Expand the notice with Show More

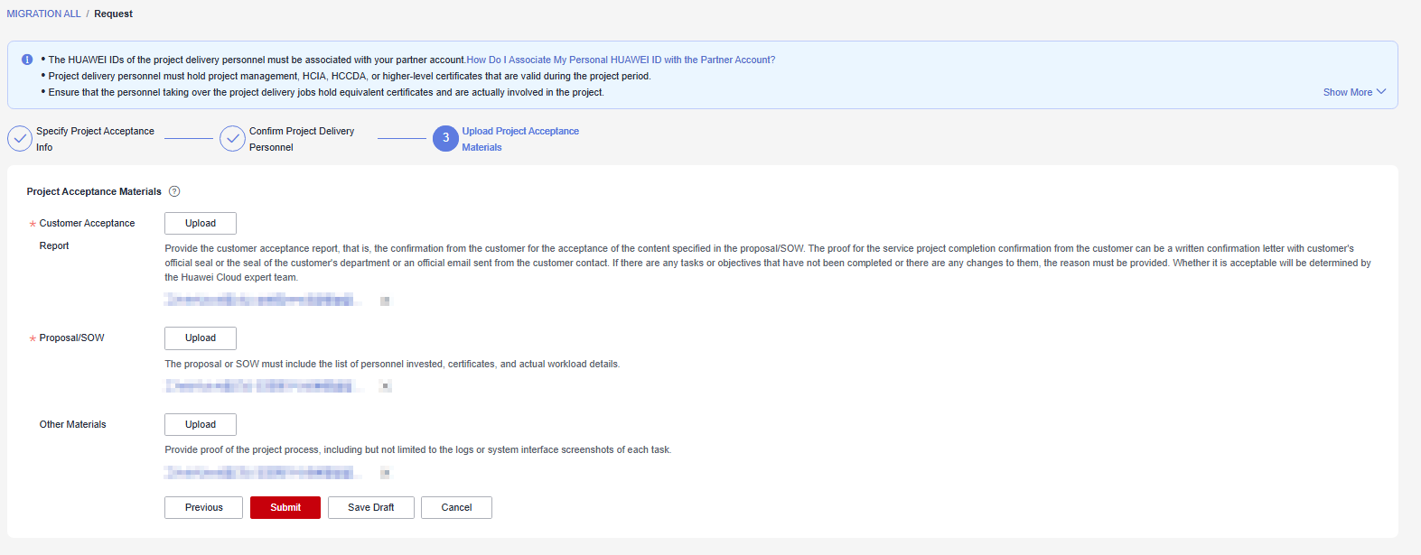(x=1353, y=92)
